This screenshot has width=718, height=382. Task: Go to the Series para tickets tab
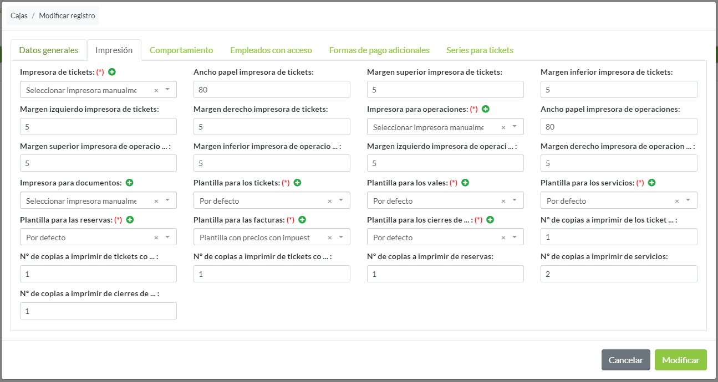[x=480, y=50]
